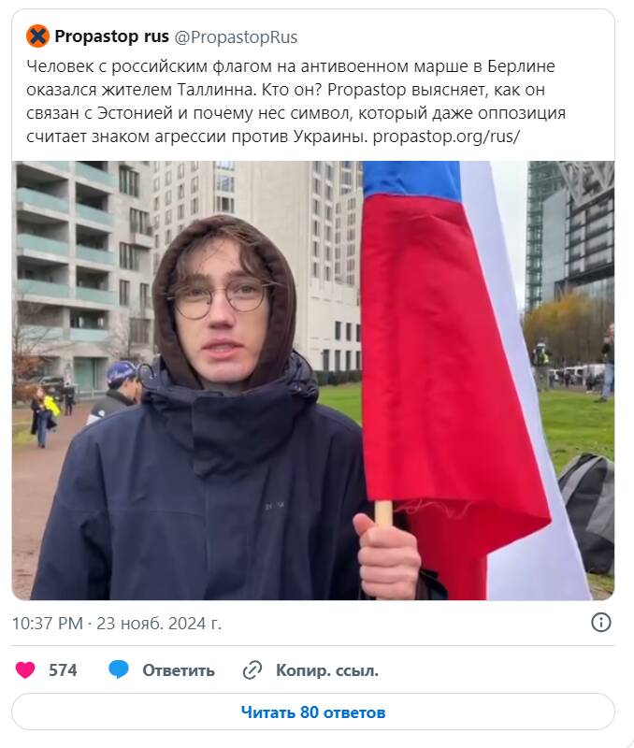The height and width of the screenshot is (748, 634).
Task: Click the copy link chain icon
Action: 252,669
